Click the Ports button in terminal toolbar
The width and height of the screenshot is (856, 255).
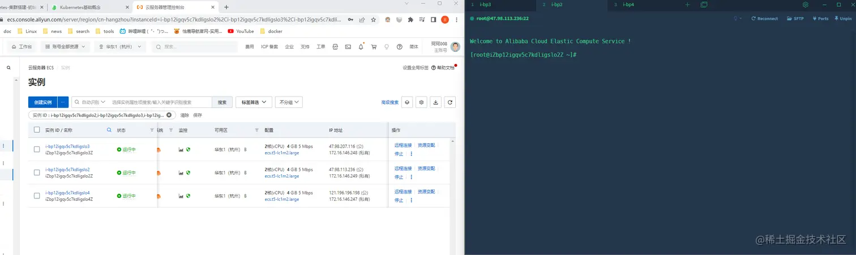coord(820,19)
